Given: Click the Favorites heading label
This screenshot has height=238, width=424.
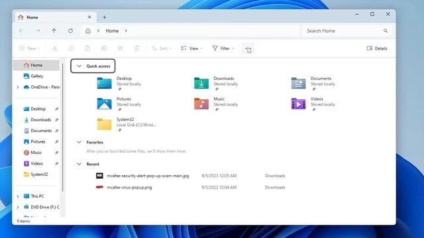Looking at the screenshot, I should [x=95, y=142].
